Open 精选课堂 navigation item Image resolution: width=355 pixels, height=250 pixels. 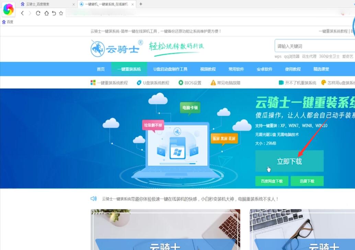pyautogui.click(x=321, y=69)
